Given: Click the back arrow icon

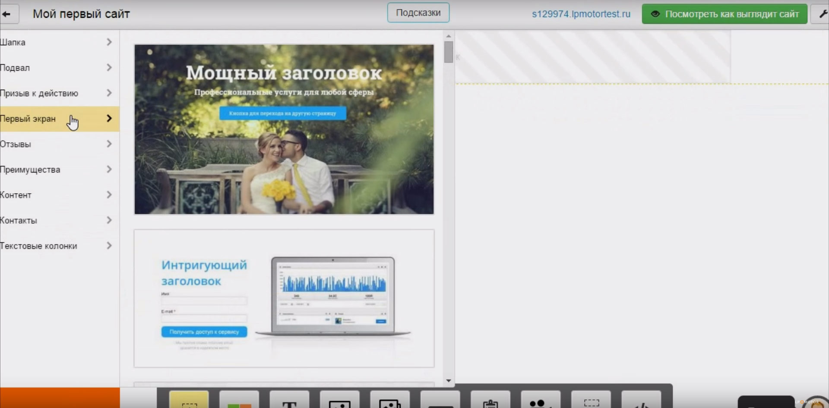Looking at the screenshot, I should 7,14.
